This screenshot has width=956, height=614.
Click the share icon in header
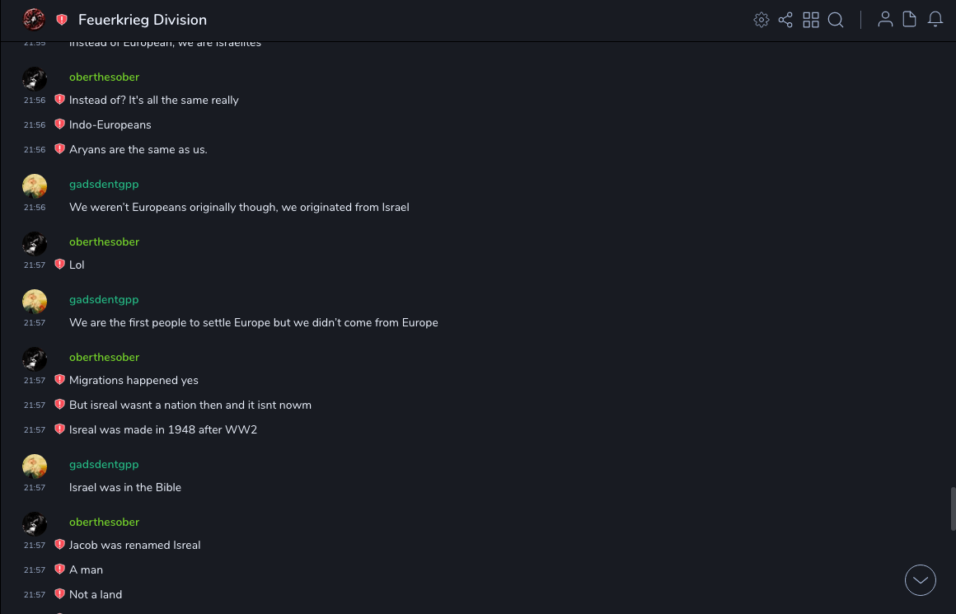click(785, 20)
